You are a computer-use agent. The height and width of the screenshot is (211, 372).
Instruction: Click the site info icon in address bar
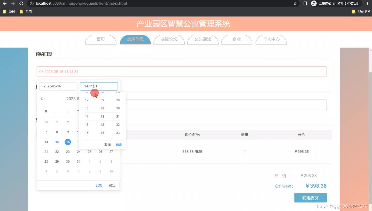click(32, 3)
